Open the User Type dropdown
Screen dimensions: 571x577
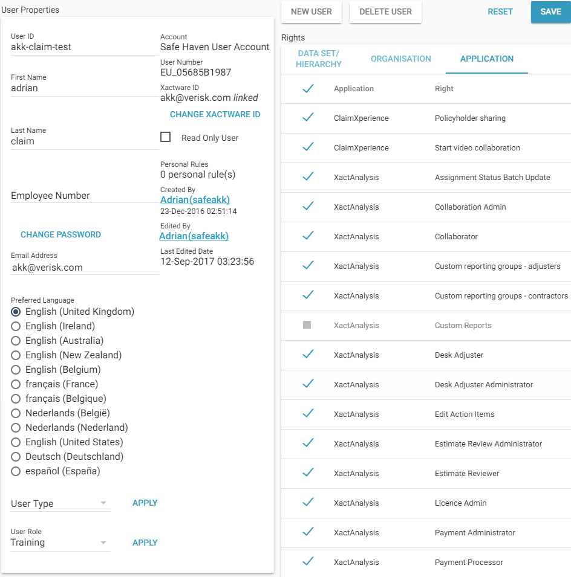click(x=60, y=503)
